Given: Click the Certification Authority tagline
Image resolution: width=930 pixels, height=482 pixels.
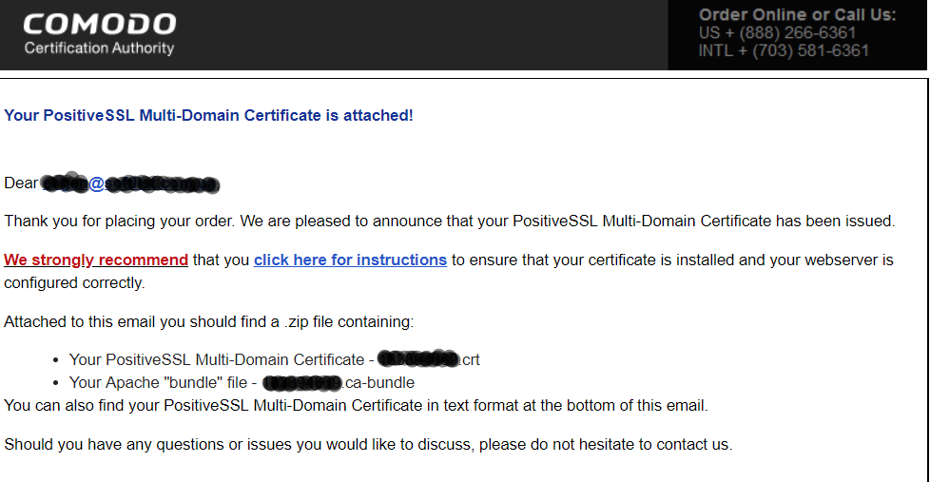Looking at the screenshot, I should (x=99, y=48).
